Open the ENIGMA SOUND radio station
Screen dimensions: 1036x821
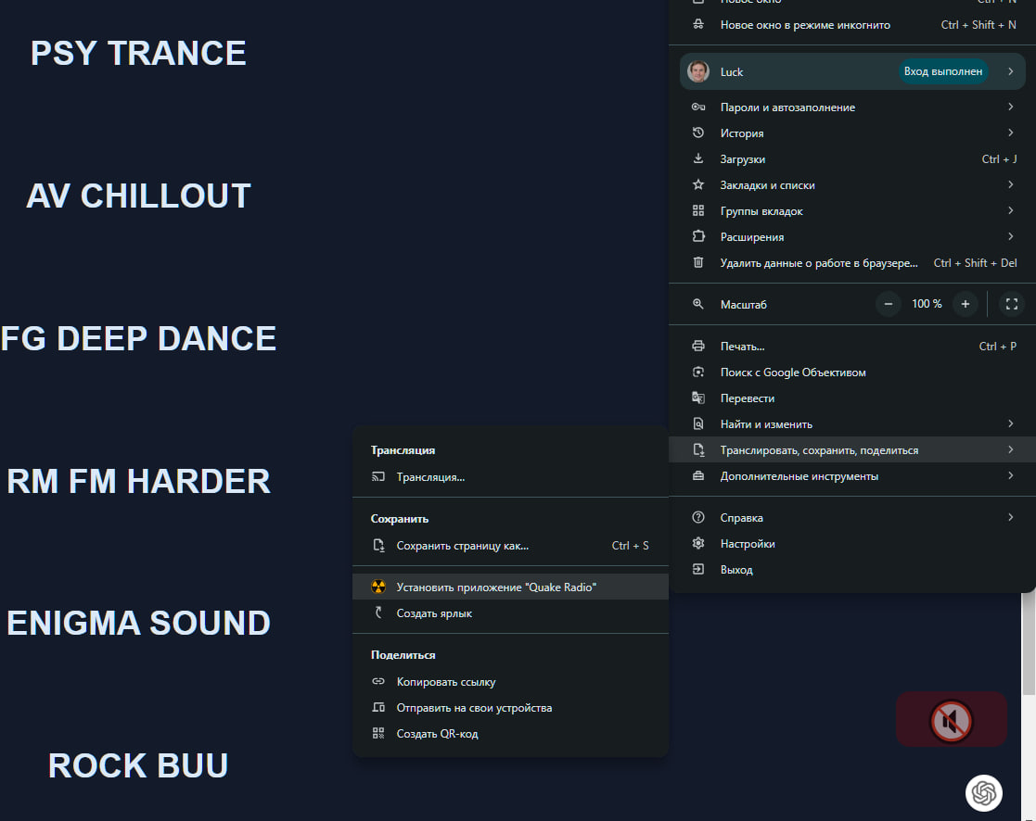pos(139,623)
